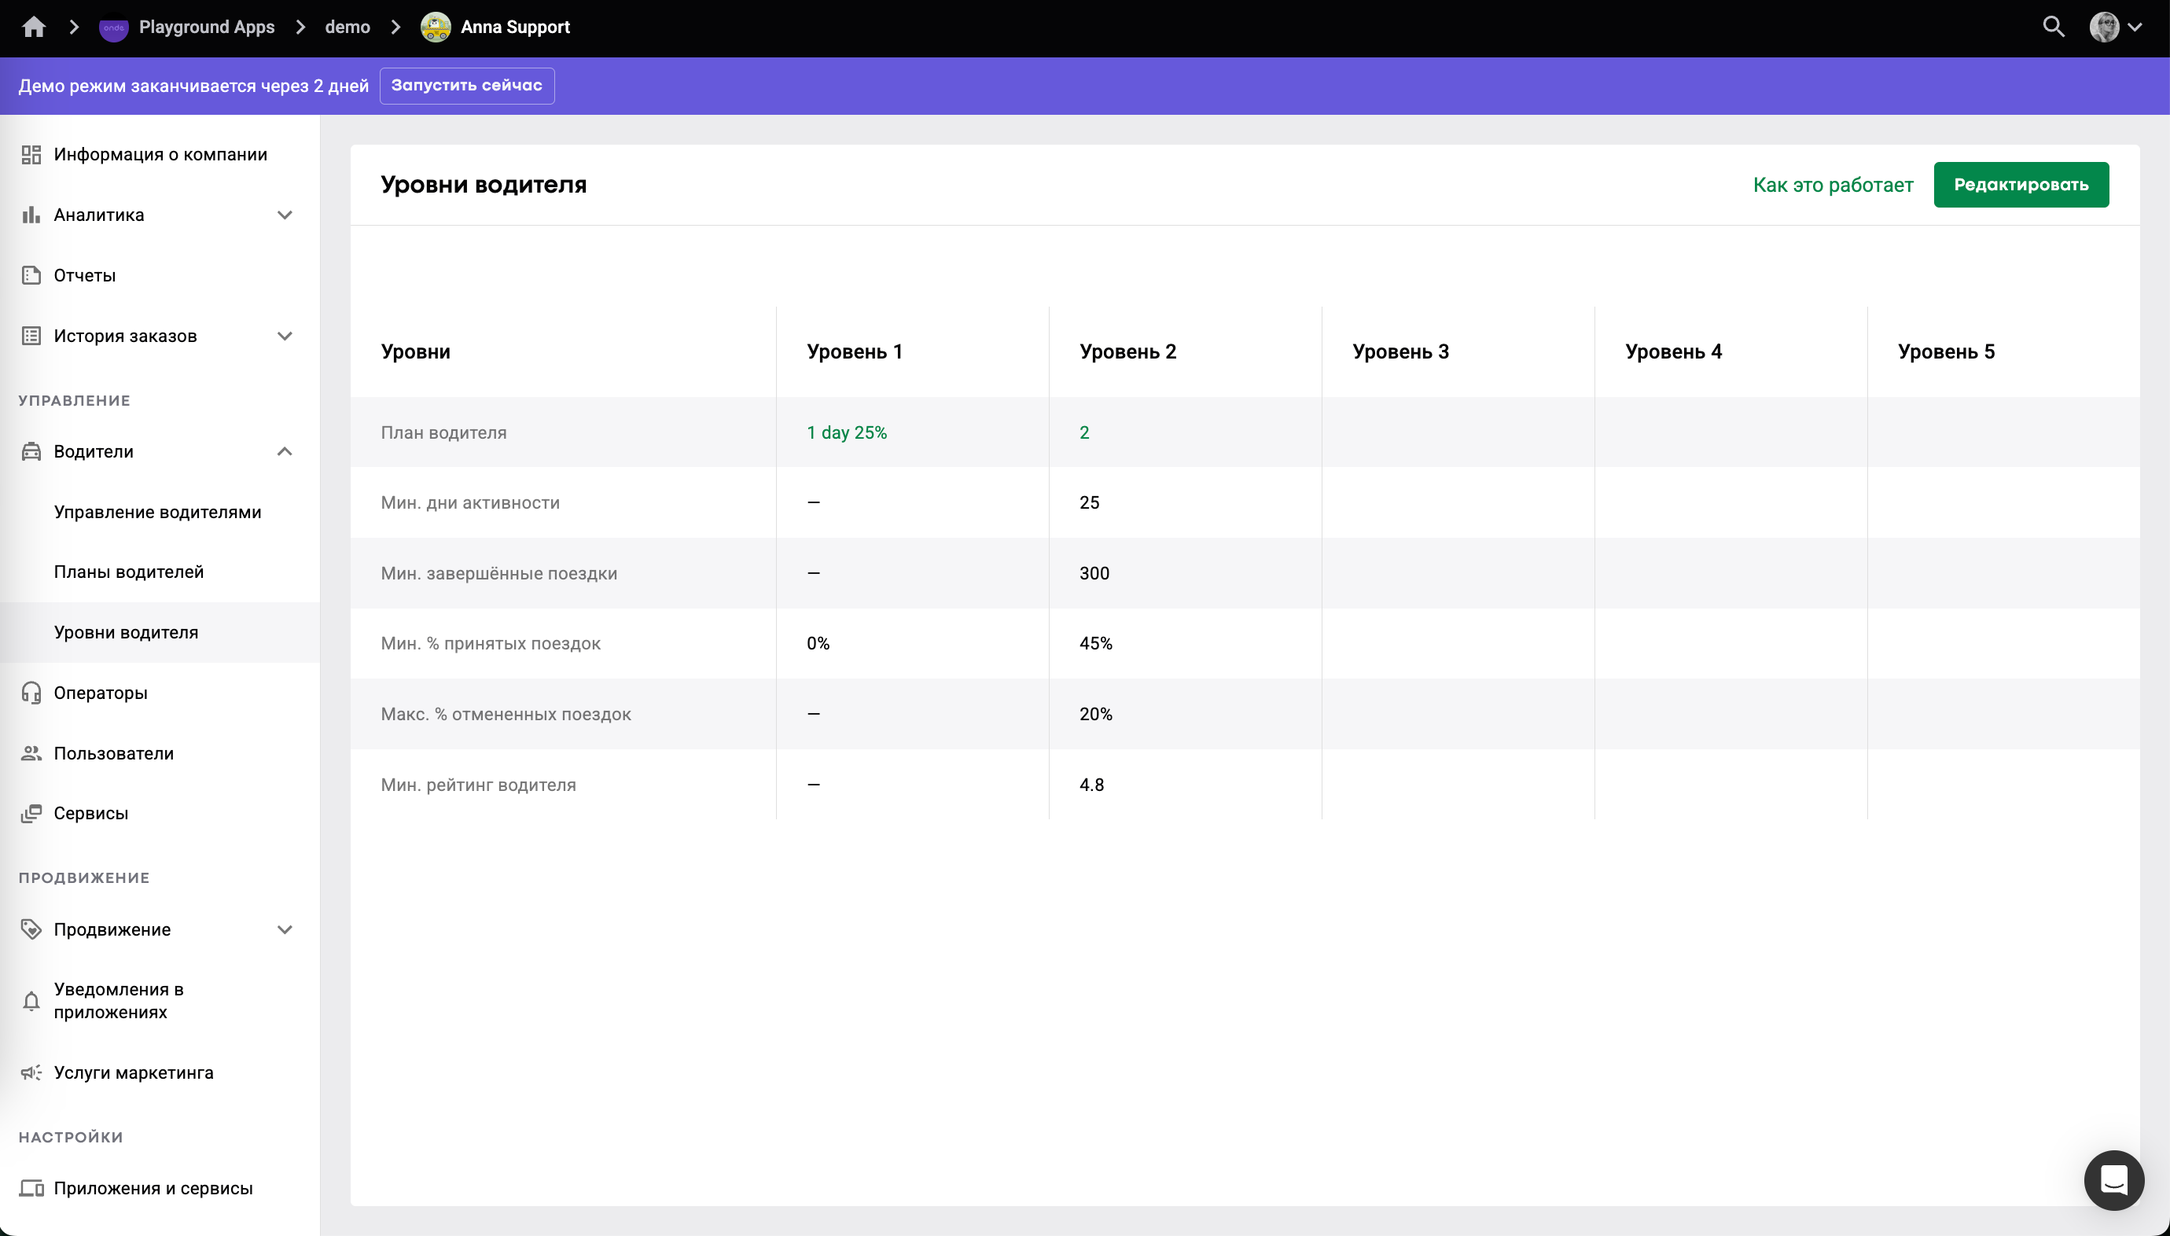This screenshot has width=2170, height=1236.
Task: Open search via magnifier icon
Action: tap(2053, 28)
